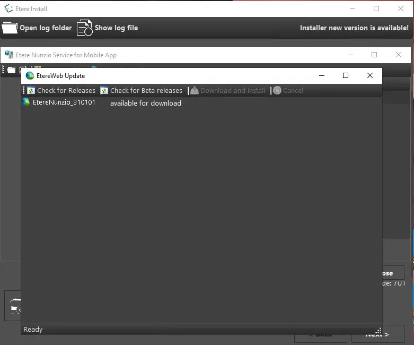Close the EtereWeb Update window
The image size is (414, 345).
[370, 75]
